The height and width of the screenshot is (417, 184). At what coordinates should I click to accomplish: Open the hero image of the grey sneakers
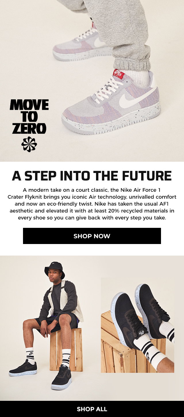tap(92, 81)
